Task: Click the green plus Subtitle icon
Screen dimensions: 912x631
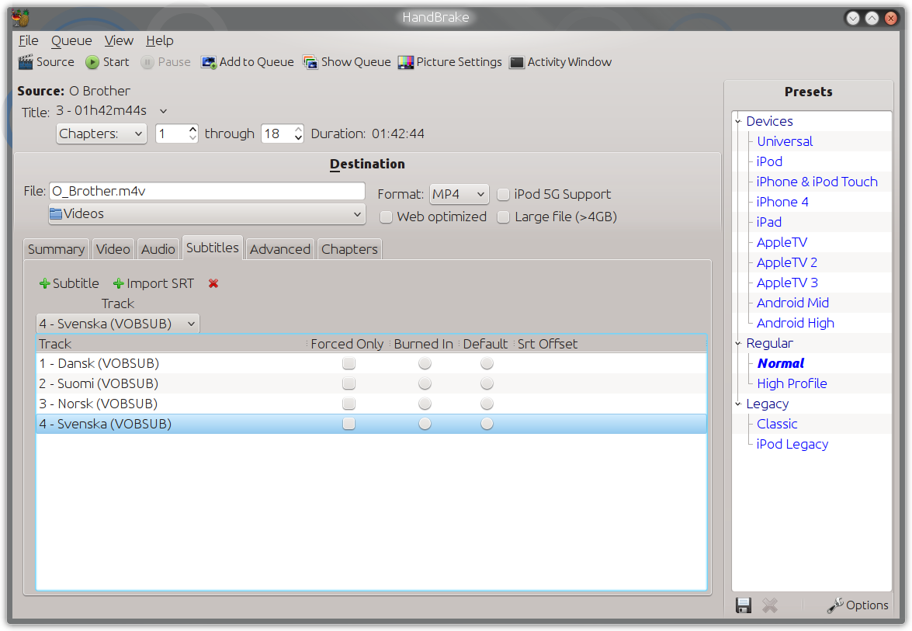Action: (x=44, y=283)
